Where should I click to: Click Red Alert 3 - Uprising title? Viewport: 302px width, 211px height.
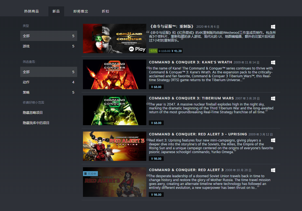(198, 134)
